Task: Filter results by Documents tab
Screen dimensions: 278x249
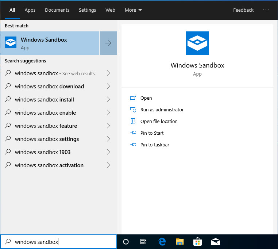Action: pyautogui.click(x=57, y=10)
